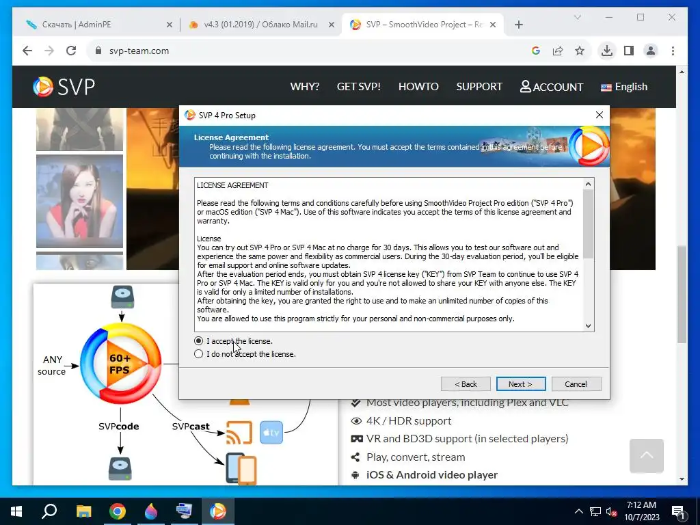The width and height of the screenshot is (700, 525).
Task: Click iOS & Android video player text
Action: tap(432, 475)
